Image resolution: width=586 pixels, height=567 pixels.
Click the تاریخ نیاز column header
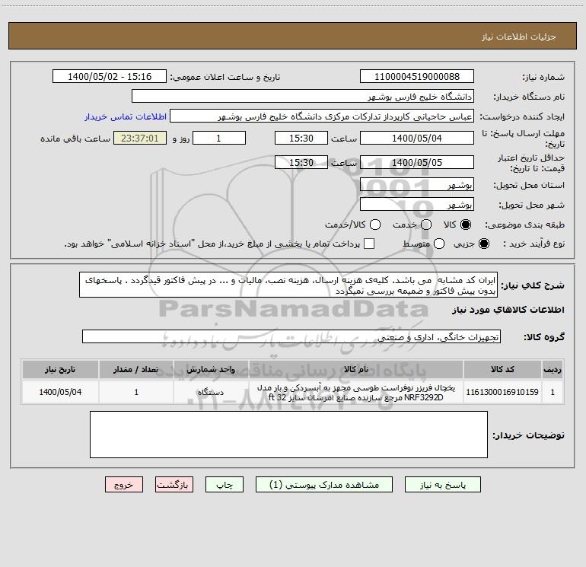(60, 369)
